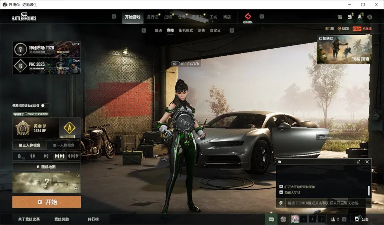Open the 商店 tab

point(227,17)
